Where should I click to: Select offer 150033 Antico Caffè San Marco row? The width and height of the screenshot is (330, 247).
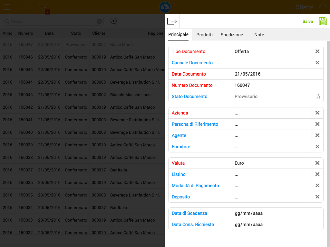click(x=82, y=220)
